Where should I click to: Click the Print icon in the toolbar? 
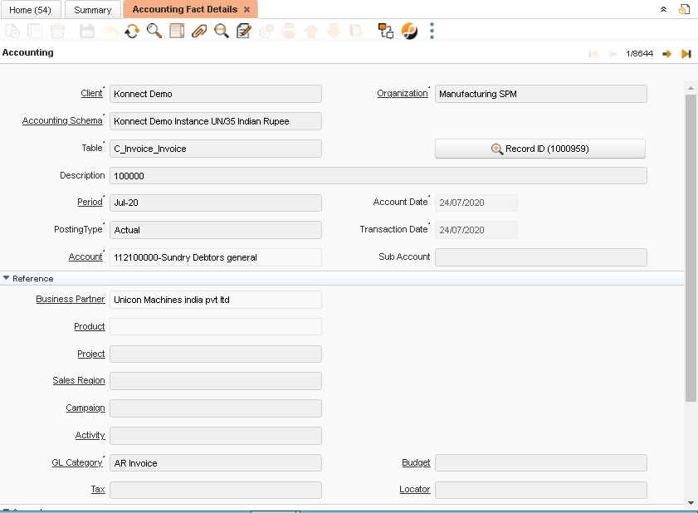(289, 32)
